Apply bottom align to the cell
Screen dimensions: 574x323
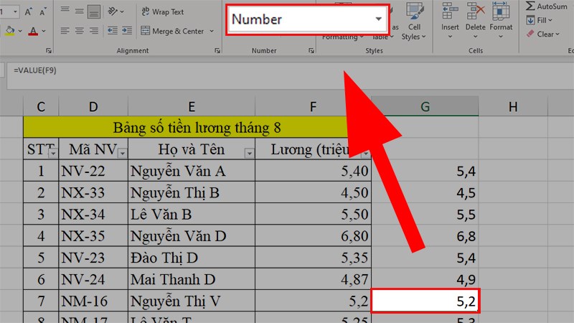coord(94,11)
